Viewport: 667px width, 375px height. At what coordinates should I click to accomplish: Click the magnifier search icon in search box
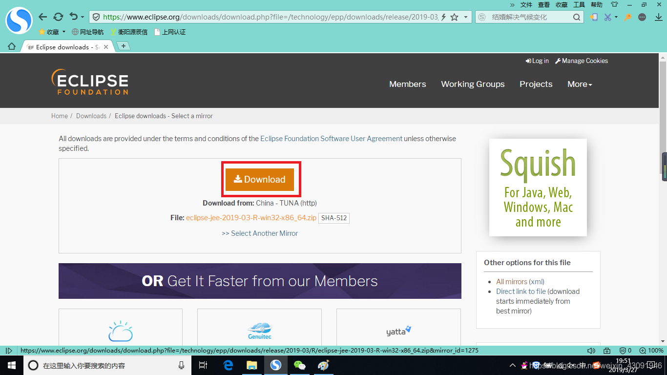577,17
